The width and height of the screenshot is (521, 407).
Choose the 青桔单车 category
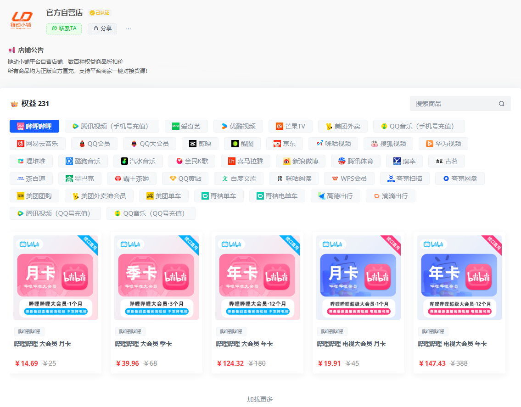tap(219, 196)
